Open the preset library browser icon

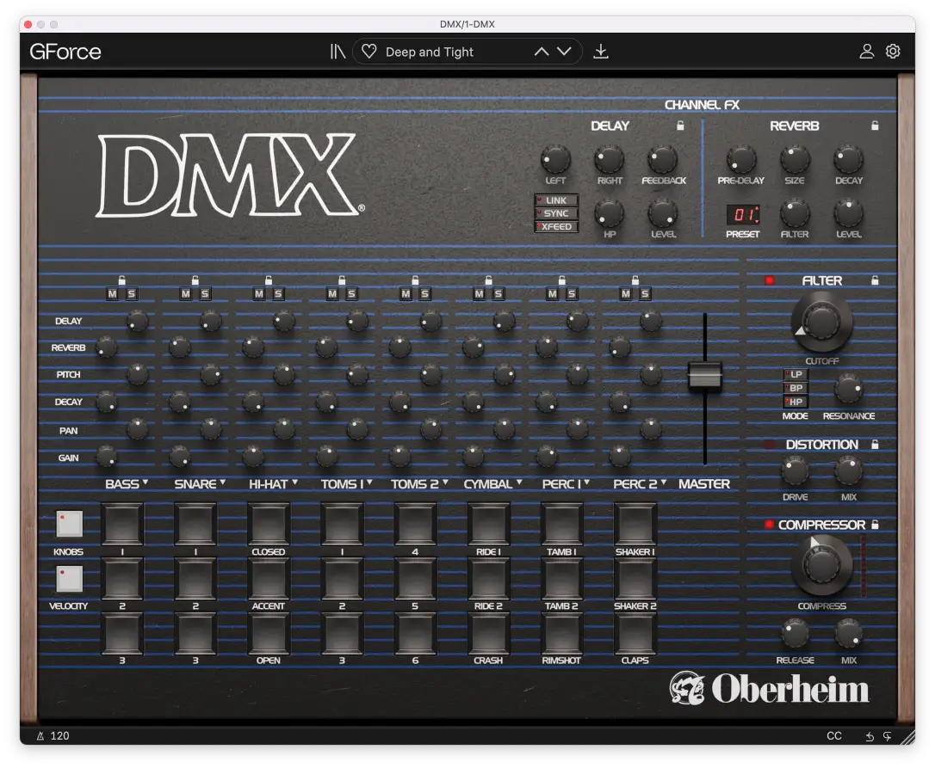(x=337, y=52)
